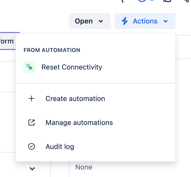Click the check-circle icon beside Audit log
Image resolution: width=191 pixels, height=177 pixels.
pos(31,146)
